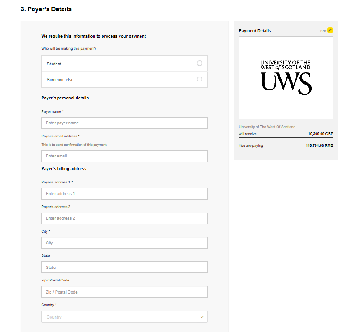Click the Enter address 1 field
Image resolution: width=359 pixels, height=332 pixels.
coord(124,194)
